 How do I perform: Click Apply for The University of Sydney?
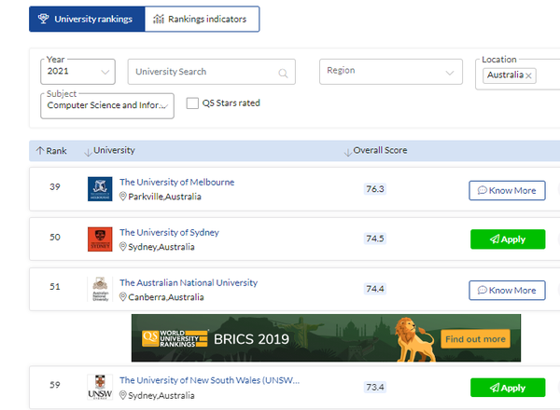[508, 239]
